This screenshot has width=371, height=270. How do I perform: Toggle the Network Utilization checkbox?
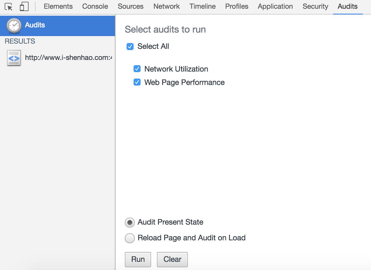point(137,69)
